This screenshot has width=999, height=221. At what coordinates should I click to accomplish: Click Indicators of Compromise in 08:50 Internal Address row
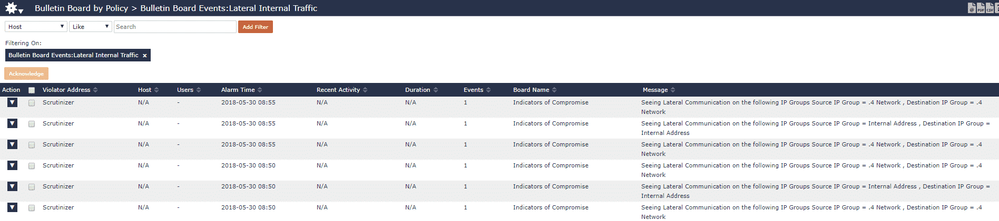(x=551, y=186)
